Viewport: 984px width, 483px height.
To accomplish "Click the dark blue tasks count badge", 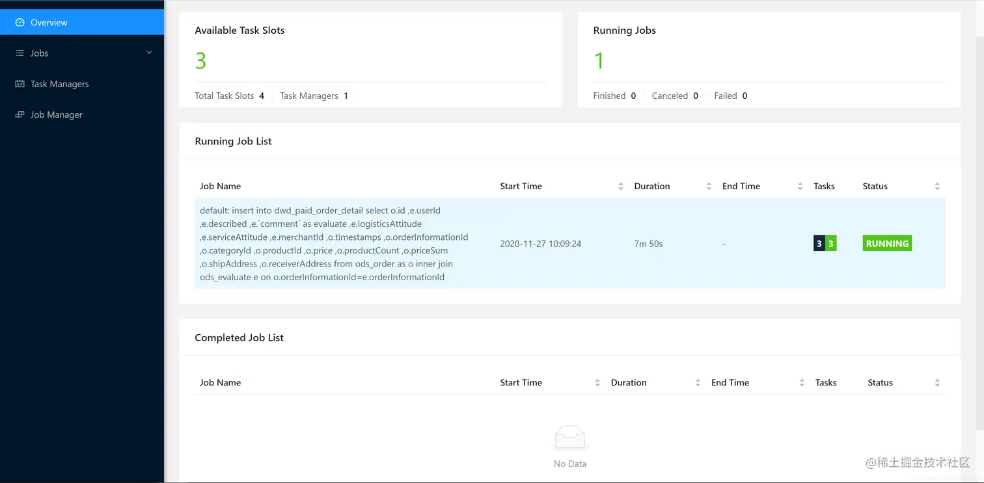I will (819, 244).
